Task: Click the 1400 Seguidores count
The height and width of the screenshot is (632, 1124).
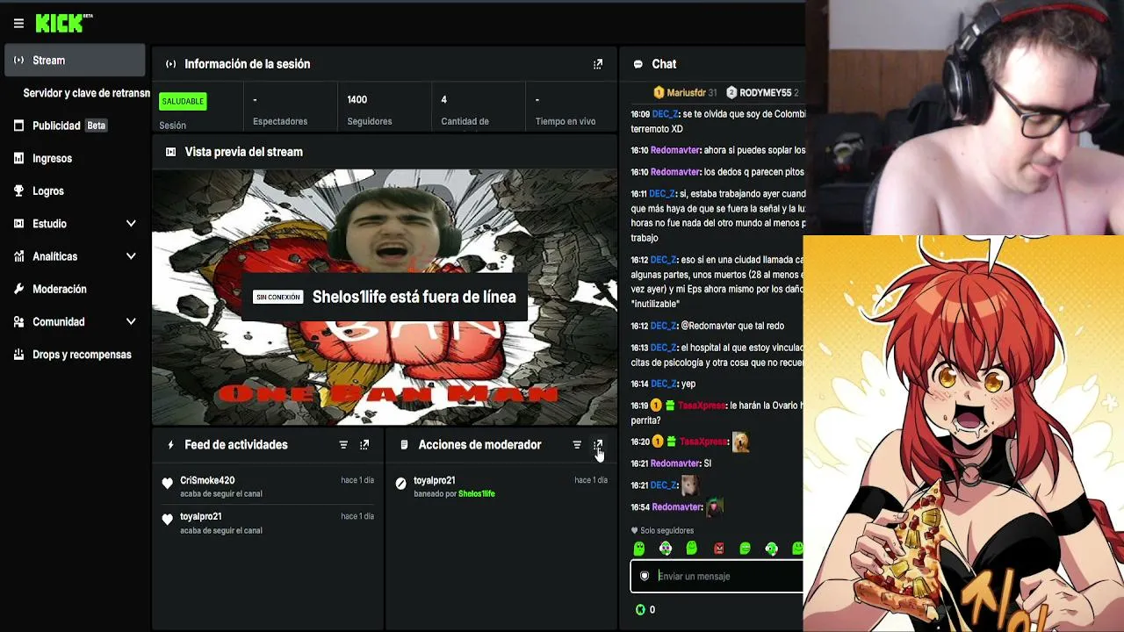Action: [357, 100]
